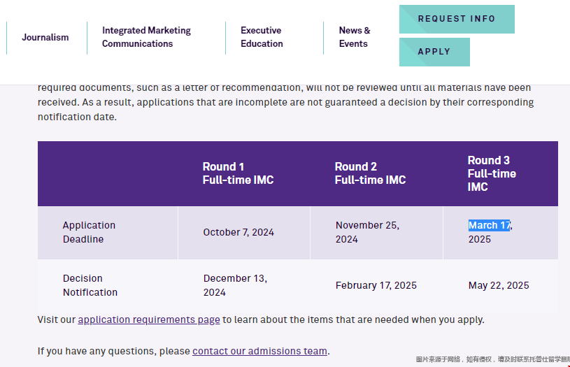Click the Decision Notification row label

90,285
